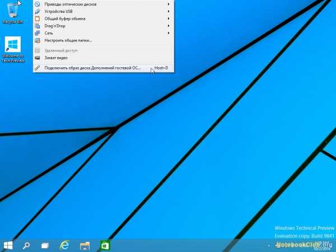The height and width of the screenshot is (252, 336).
Task: Launch Internet Explorer from the taskbar
Action: [64, 245]
